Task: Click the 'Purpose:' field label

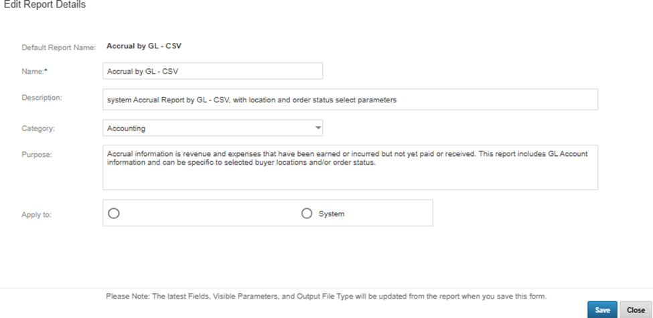Action: click(x=37, y=154)
